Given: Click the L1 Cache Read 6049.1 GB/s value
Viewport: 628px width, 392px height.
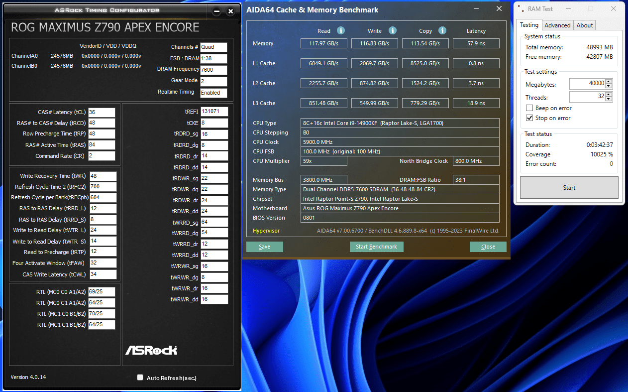Looking at the screenshot, I should point(323,63).
